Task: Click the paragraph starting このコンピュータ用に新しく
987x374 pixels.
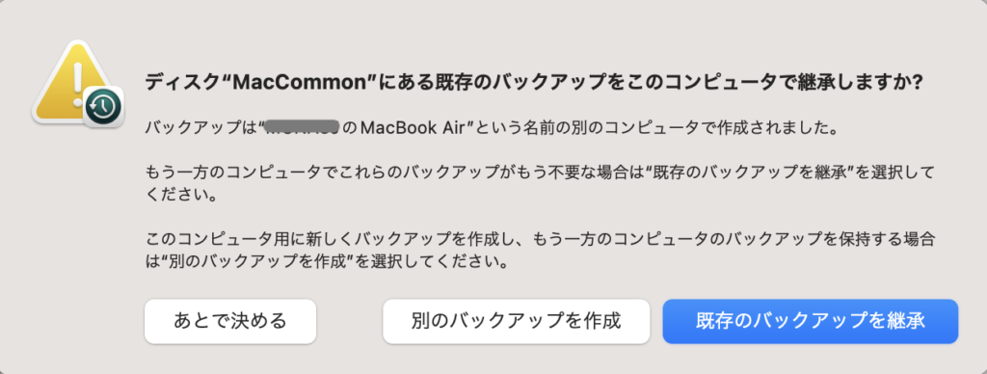Action: (x=540, y=250)
